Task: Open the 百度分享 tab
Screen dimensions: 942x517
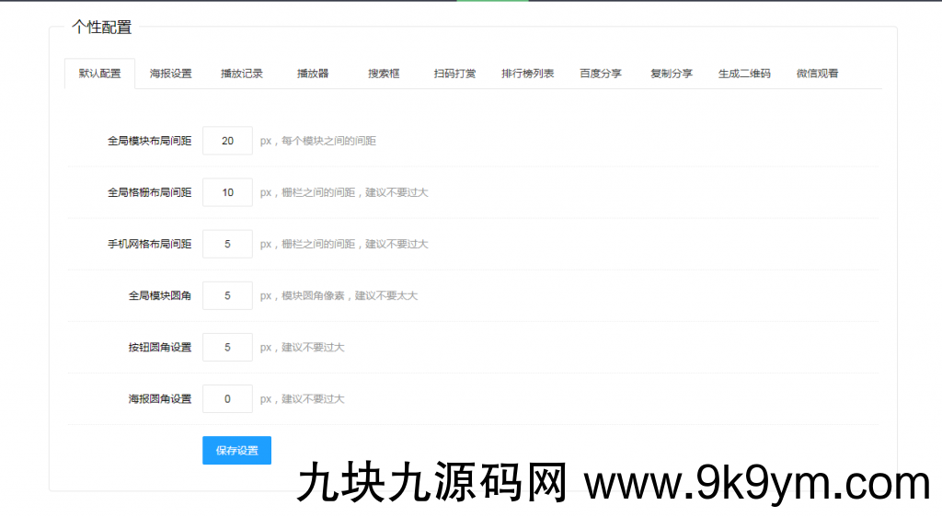Action: (601, 74)
